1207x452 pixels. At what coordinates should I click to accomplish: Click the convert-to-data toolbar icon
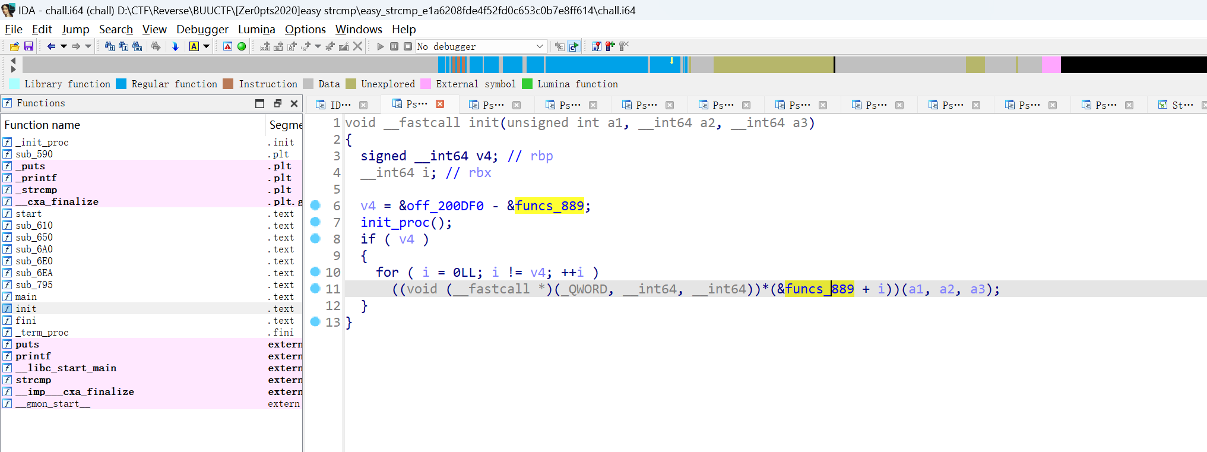point(278,46)
